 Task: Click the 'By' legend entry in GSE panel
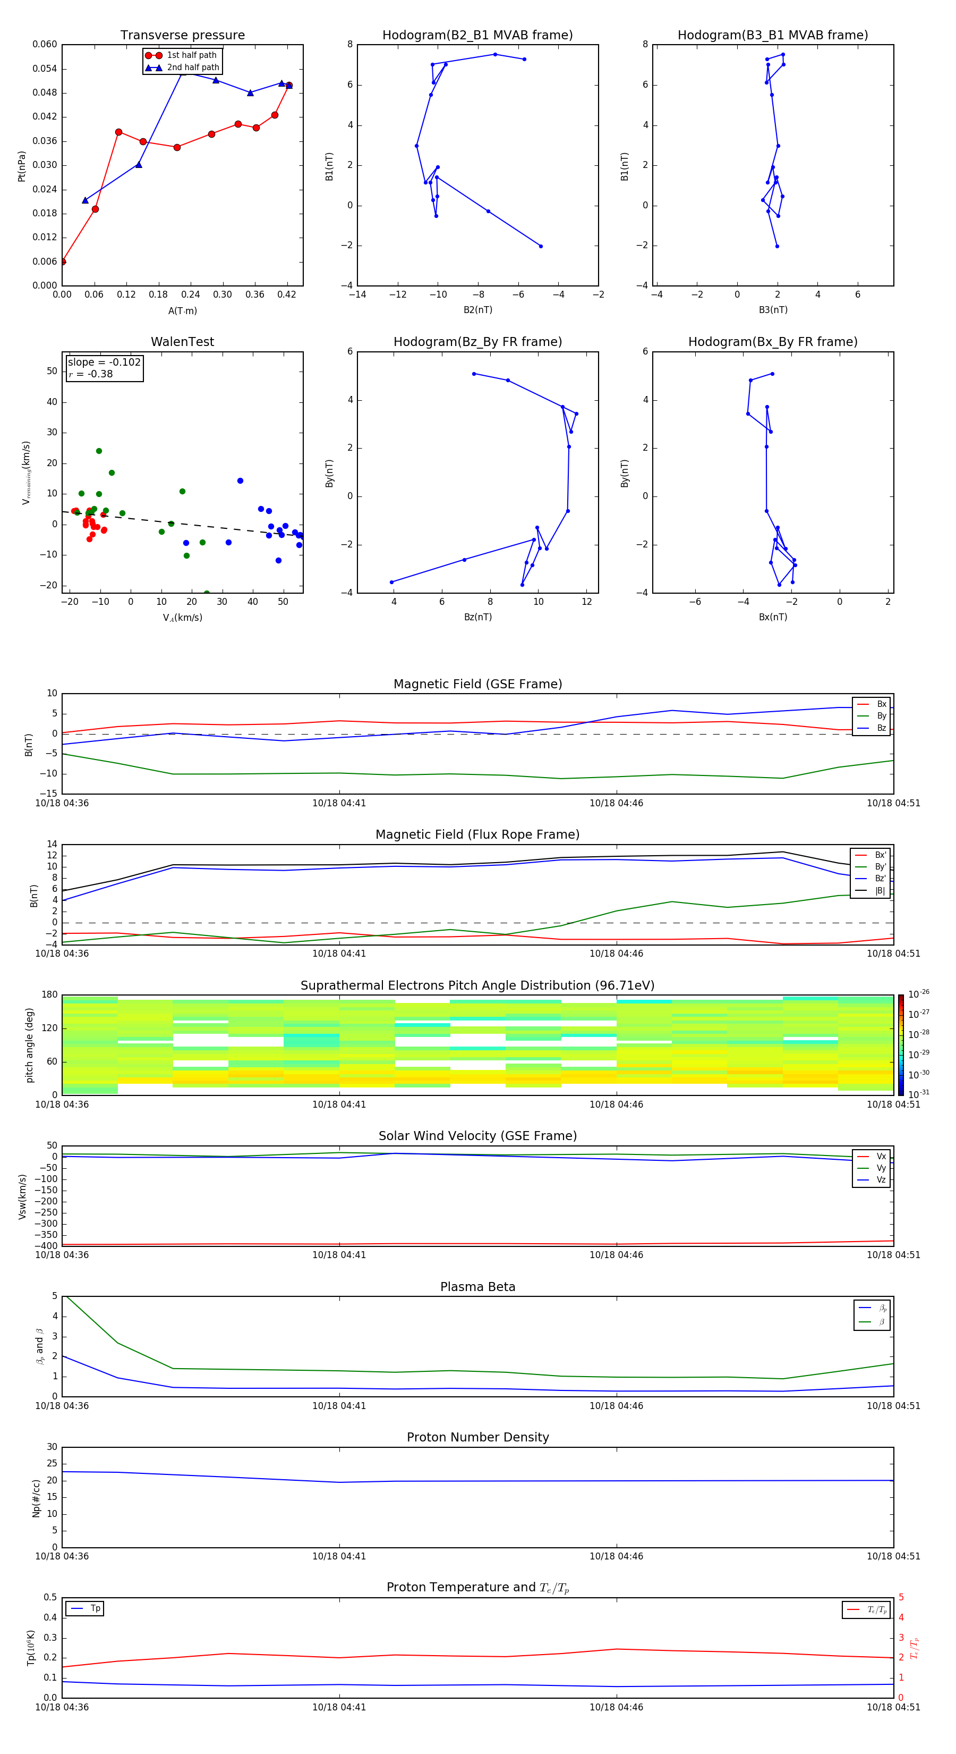click(x=872, y=716)
